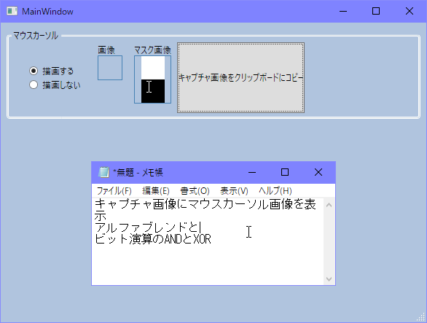Maximize the Notepad window
Screen dimensions: 427x323
click(285, 172)
